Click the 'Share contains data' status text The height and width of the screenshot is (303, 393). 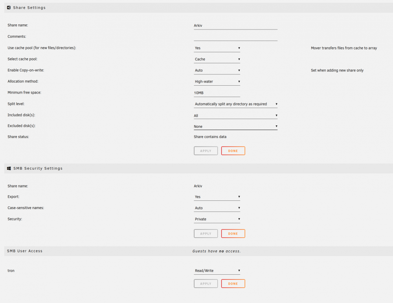point(210,137)
